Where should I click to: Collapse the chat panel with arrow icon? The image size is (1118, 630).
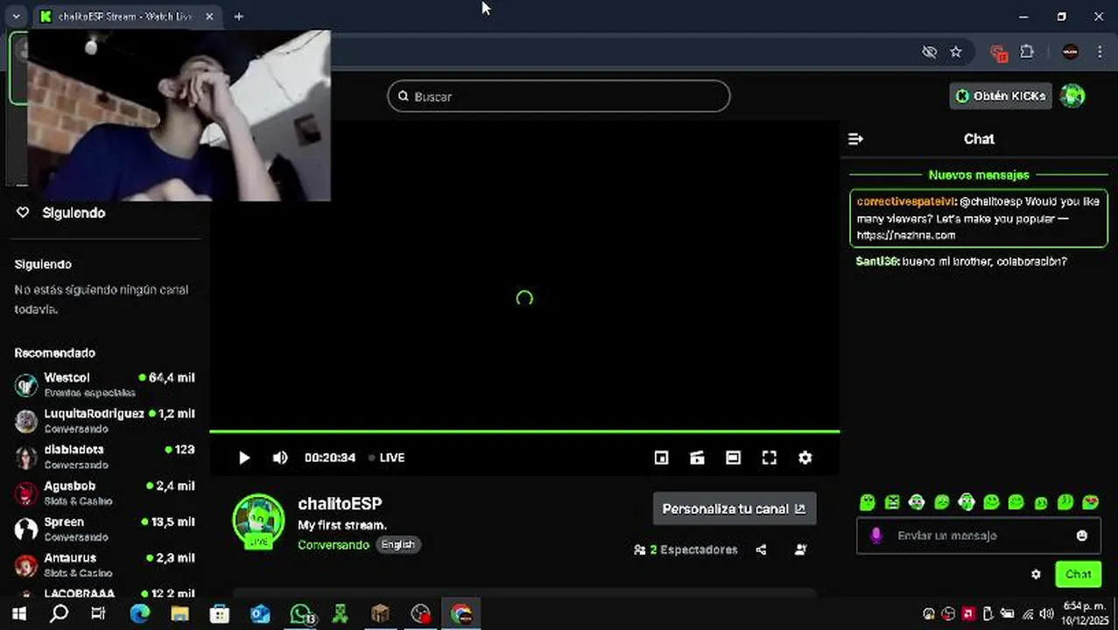point(856,139)
